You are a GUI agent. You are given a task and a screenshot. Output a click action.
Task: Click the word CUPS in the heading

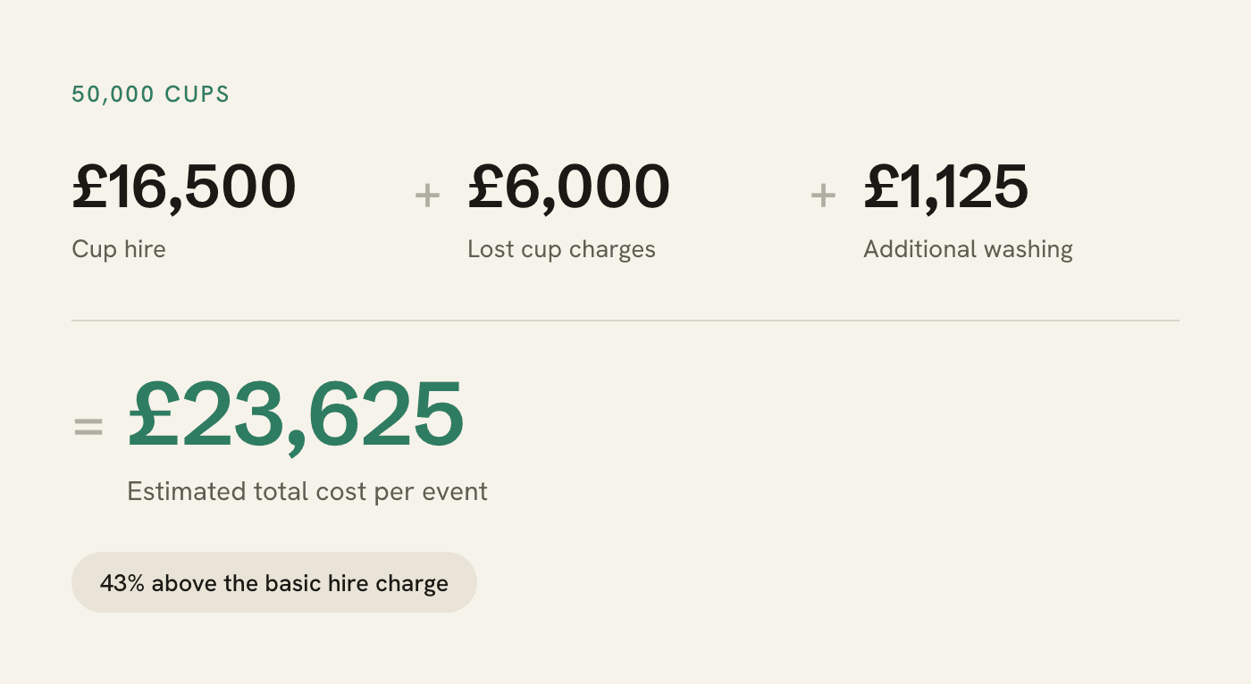(x=197, y=94)
